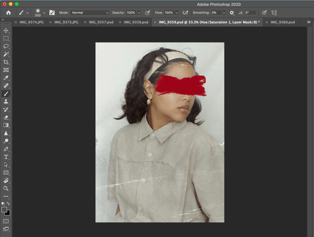Open the blending Mode dropdown
The image size is (314, 237).
(x=90, y=13)
